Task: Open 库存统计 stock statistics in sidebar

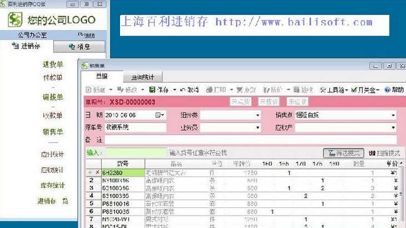Action: [53, 185]
